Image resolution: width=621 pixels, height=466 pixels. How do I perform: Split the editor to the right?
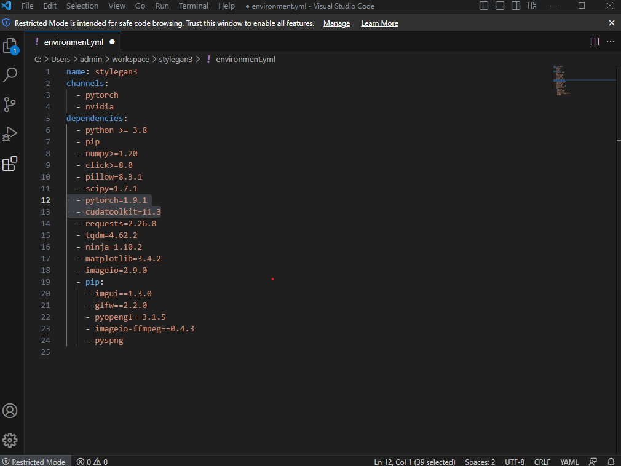595,42
